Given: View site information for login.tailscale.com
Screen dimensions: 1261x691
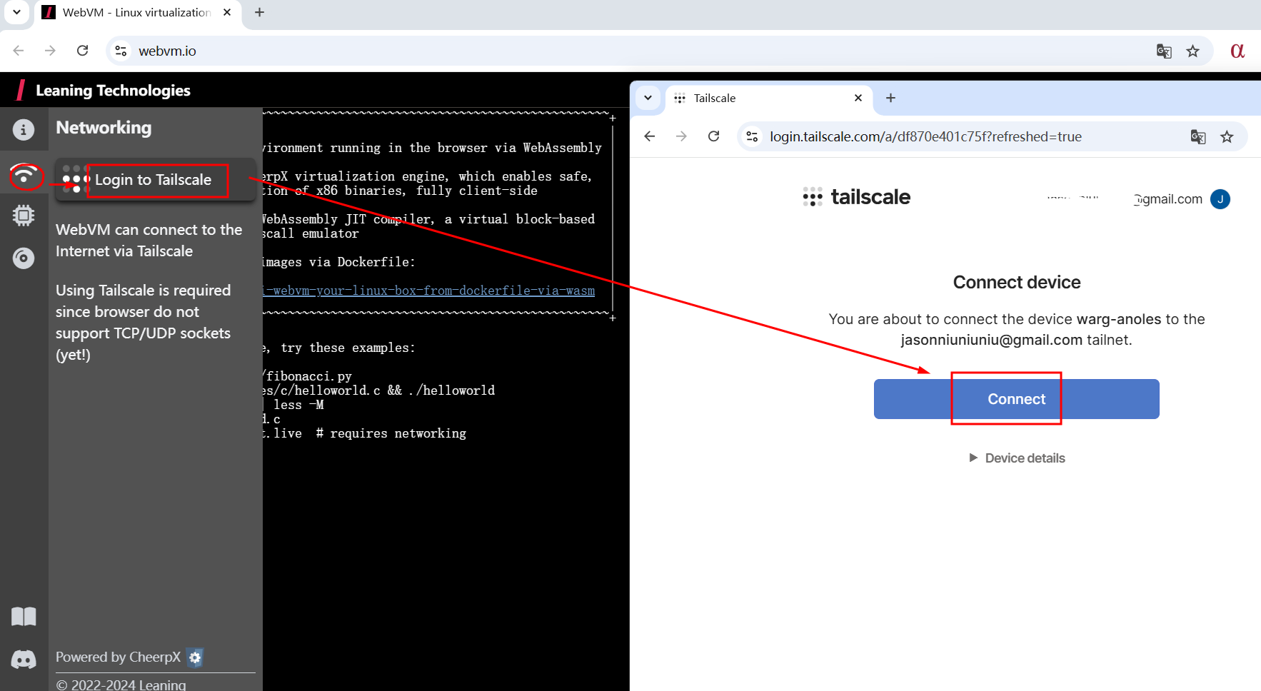Looking at the screenshot, I should (752, 136).
